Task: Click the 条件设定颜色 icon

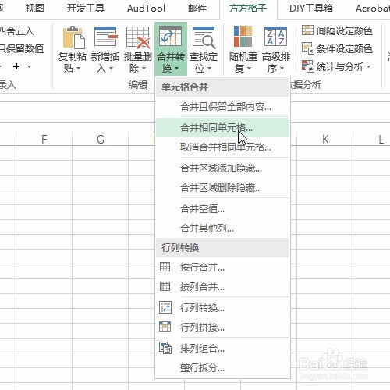Action: coord(308,48)
